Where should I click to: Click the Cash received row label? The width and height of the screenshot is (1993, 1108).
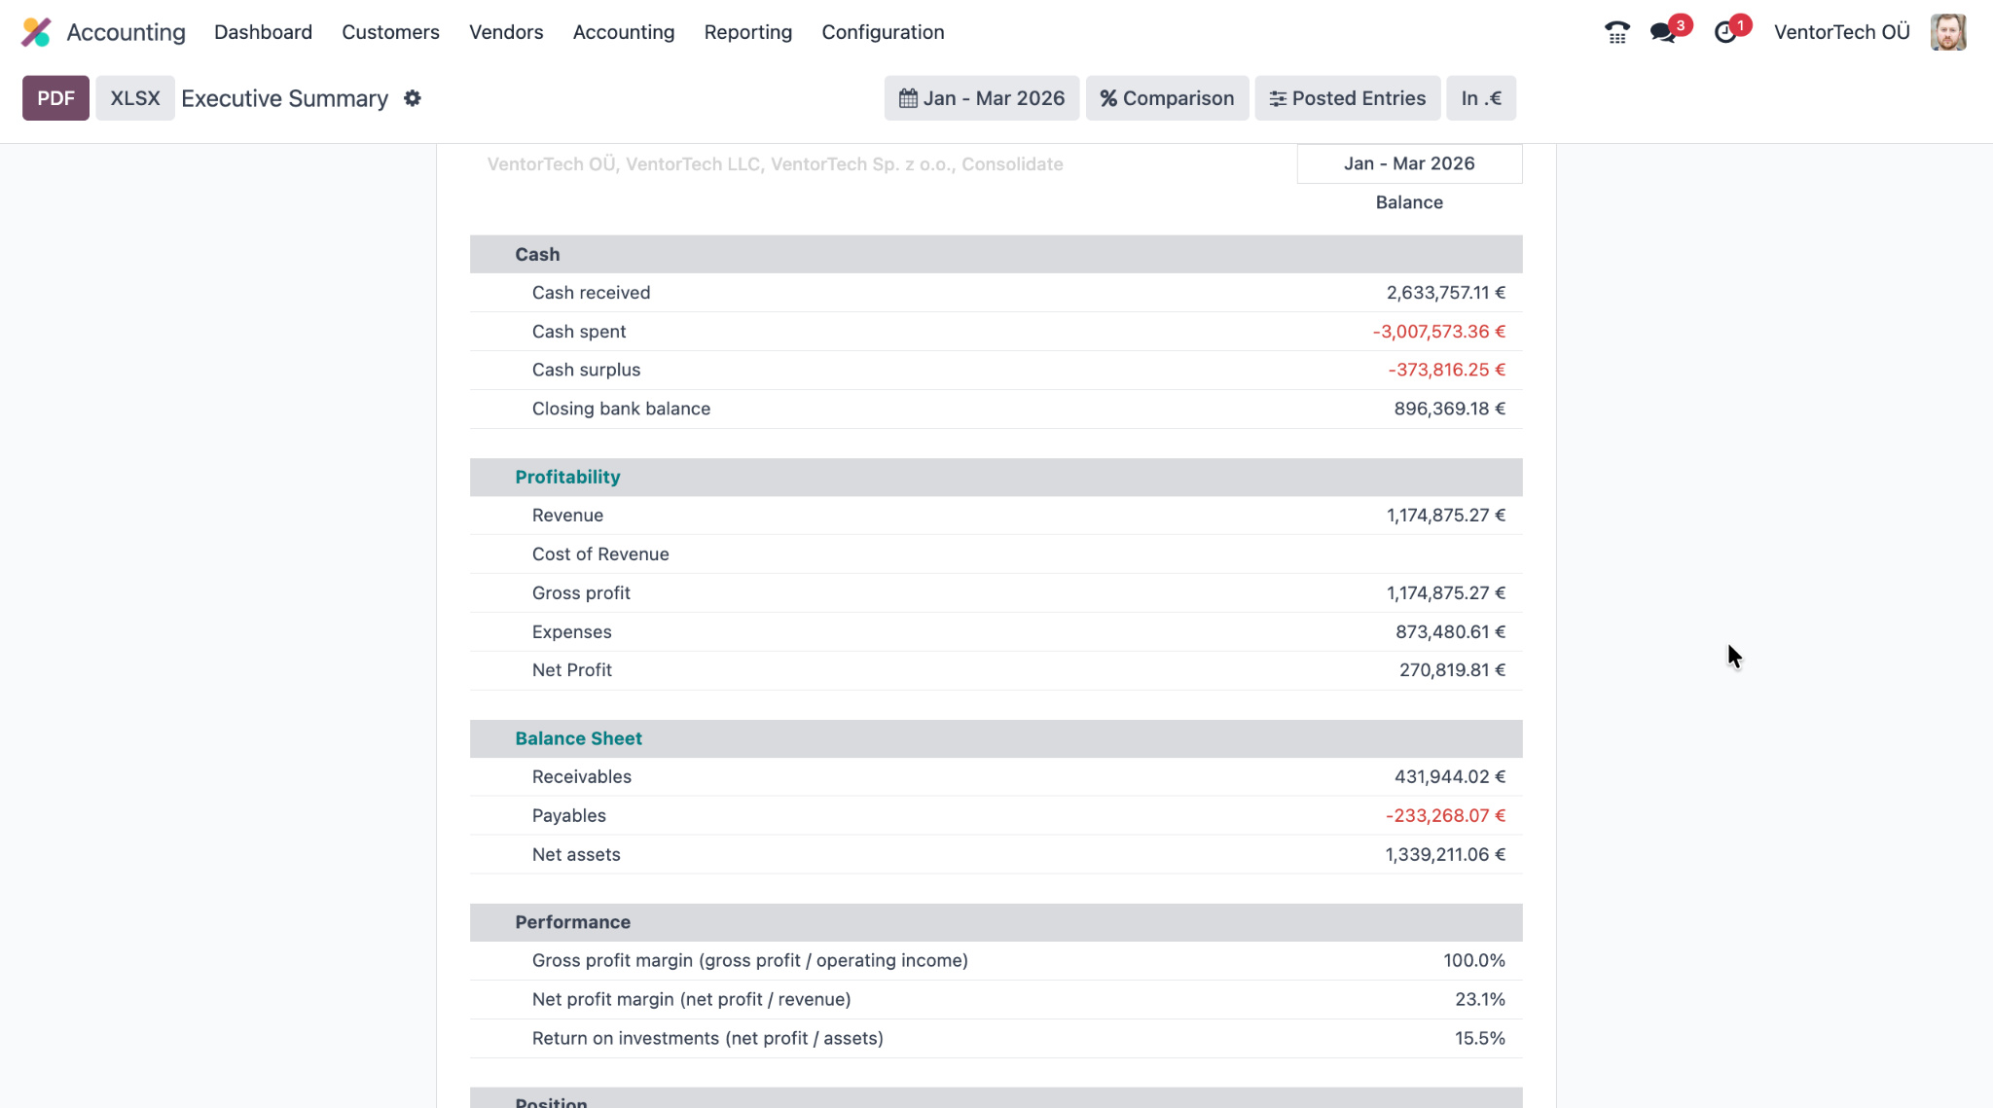click(591, 293)
